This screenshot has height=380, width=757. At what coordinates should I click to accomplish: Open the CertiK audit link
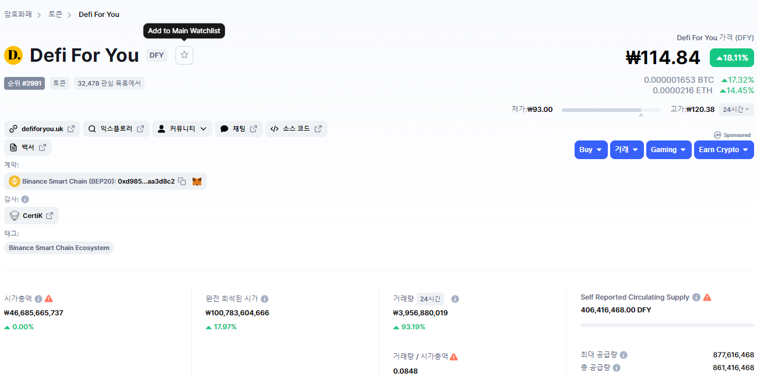pos(31,216)
